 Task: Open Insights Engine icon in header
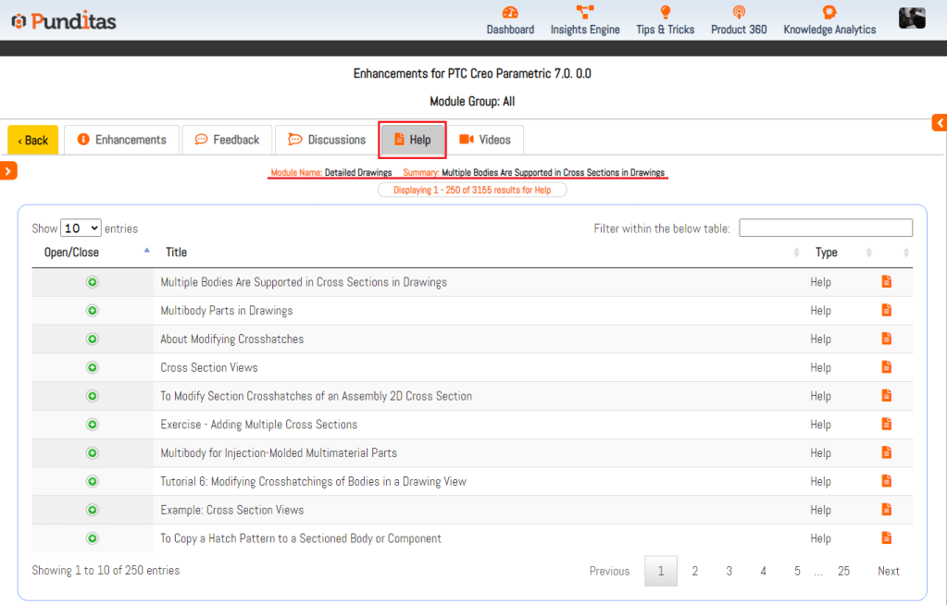(585, 12)
